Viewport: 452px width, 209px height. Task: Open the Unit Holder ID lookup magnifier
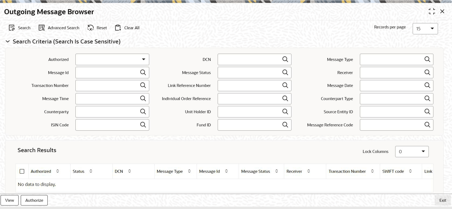pos(285,112)
